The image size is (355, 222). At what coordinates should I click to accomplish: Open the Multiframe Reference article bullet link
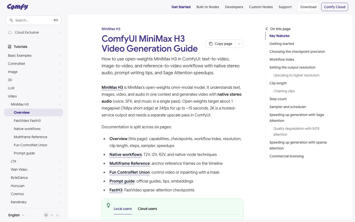130,163
